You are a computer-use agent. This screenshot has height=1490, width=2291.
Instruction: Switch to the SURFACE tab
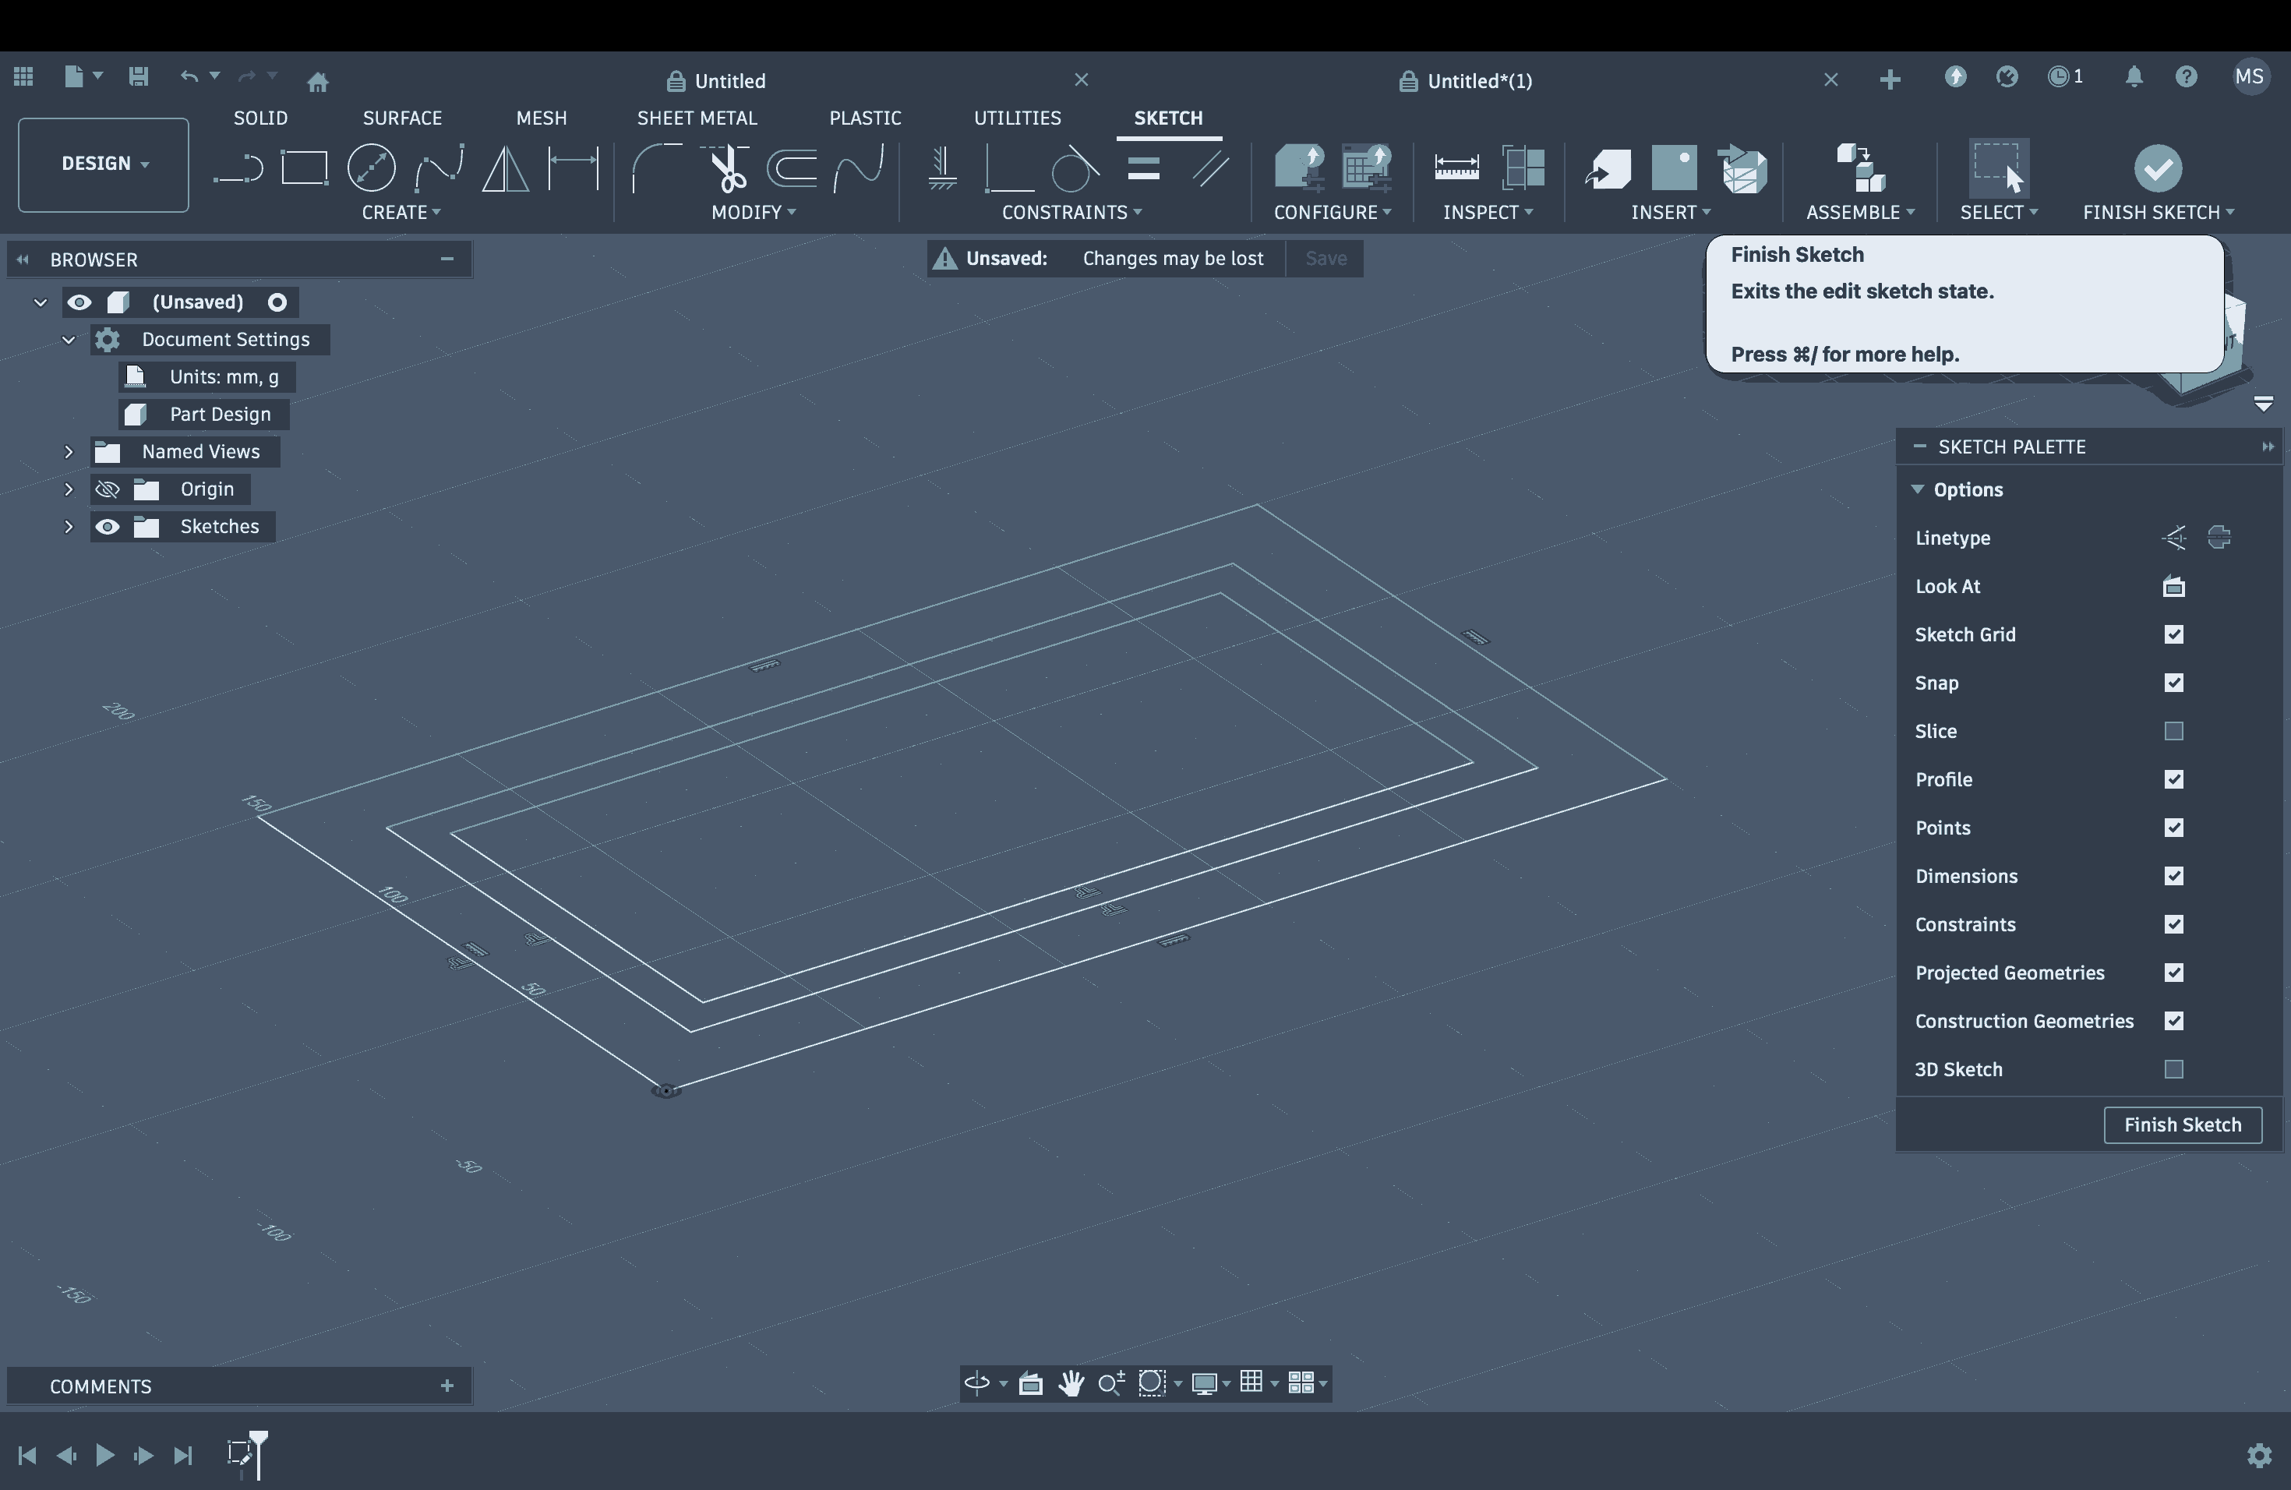coord(402,118)
